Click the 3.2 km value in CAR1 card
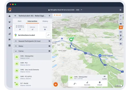 click(x=104, y=79)
